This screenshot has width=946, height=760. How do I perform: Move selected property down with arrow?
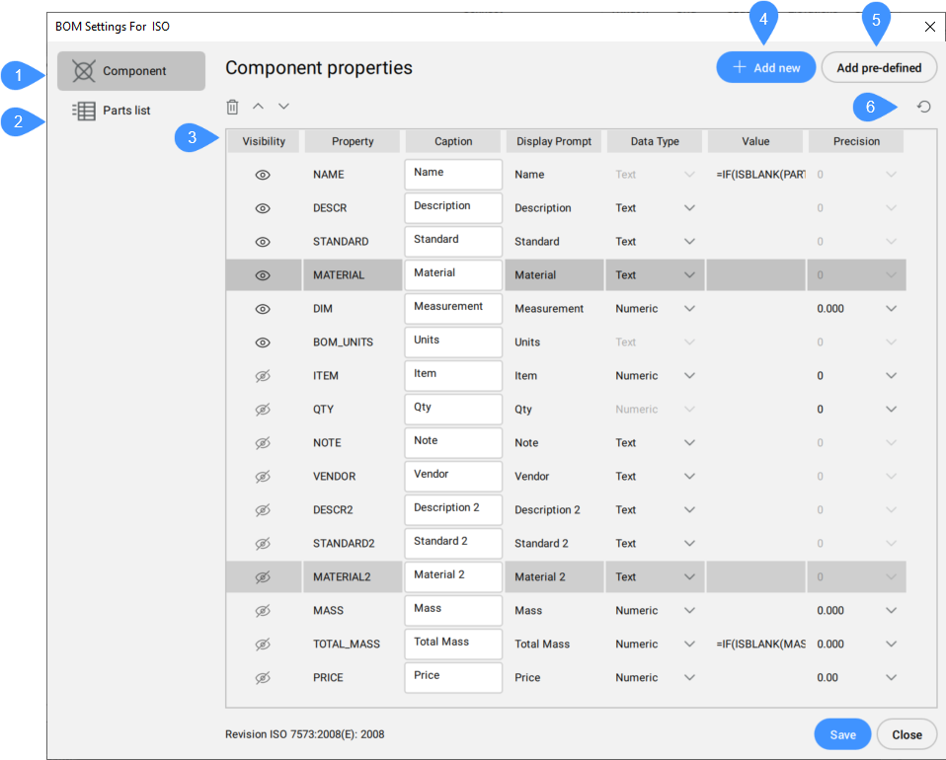(x=283, y=107)
